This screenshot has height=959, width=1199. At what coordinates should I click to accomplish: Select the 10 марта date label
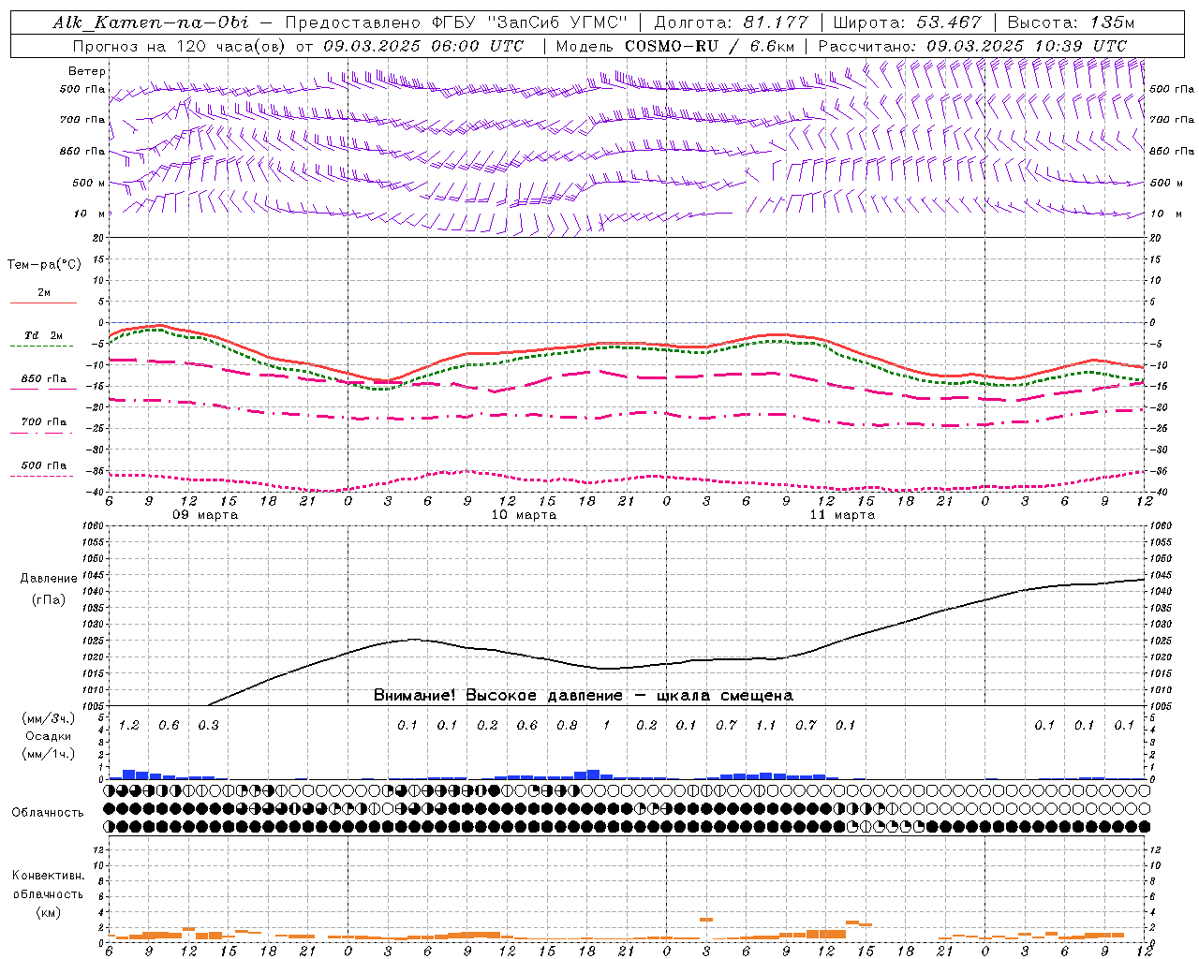[524, 515]
